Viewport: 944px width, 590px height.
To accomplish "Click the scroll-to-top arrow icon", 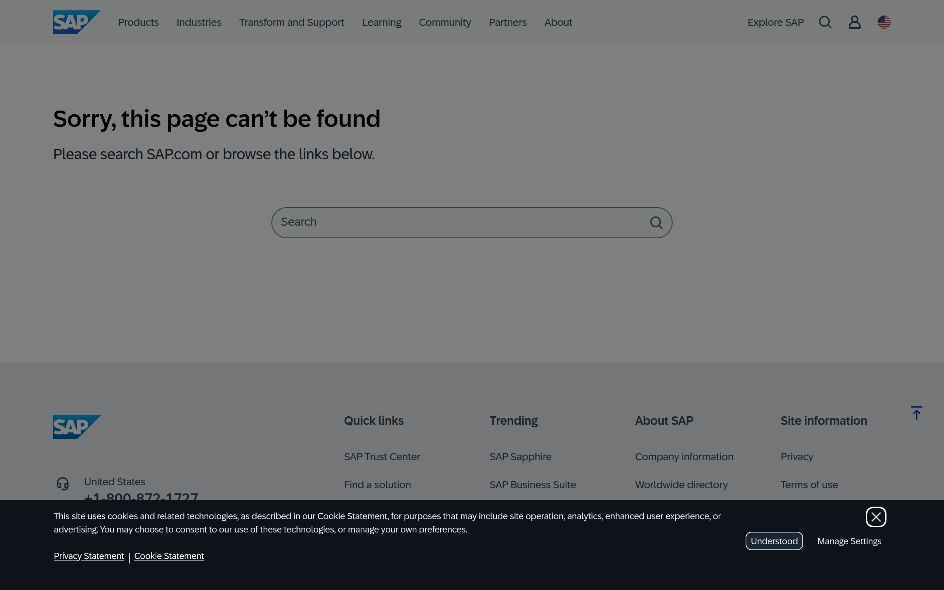I will [916, 413].
